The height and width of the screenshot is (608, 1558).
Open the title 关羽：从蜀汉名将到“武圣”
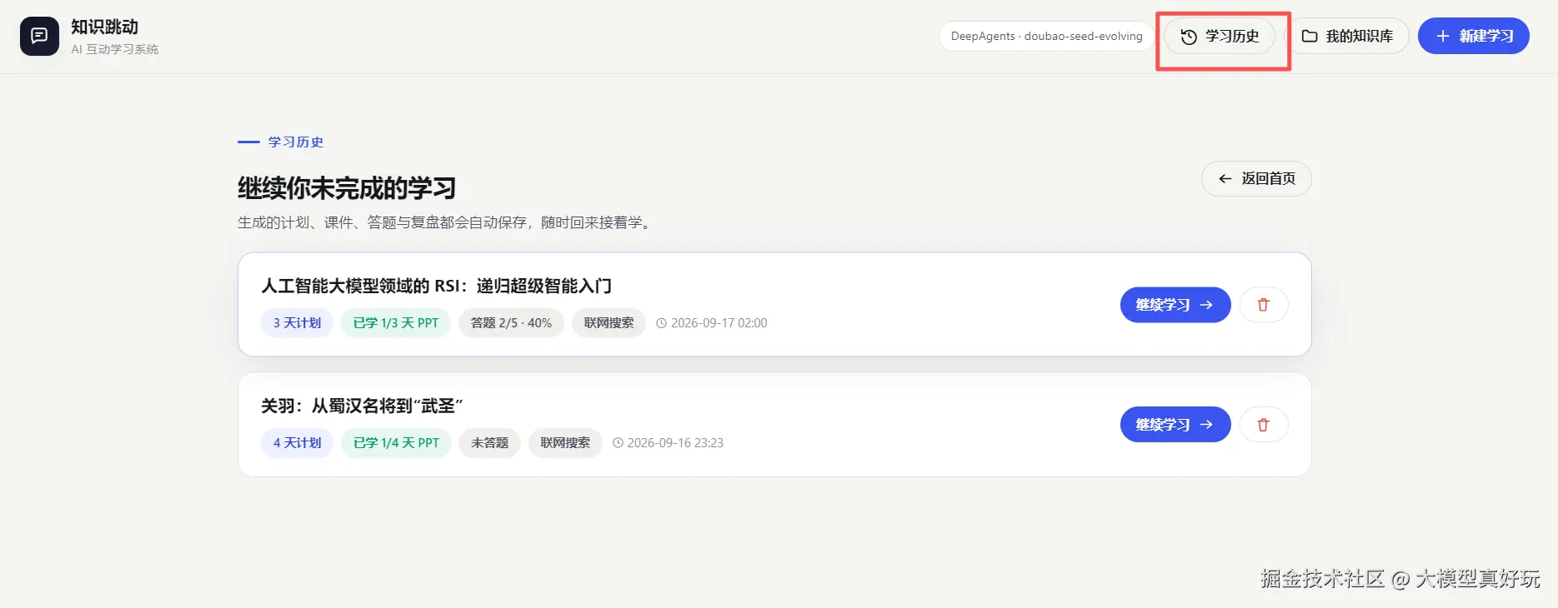tap(362, 406)
